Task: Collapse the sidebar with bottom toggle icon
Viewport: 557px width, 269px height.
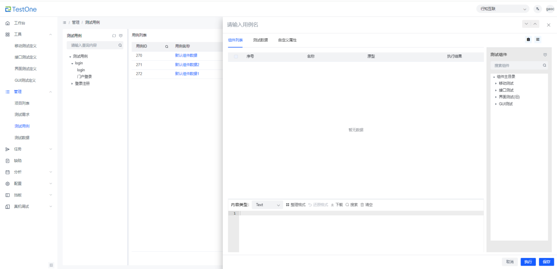Action: [x=51, y=265]
